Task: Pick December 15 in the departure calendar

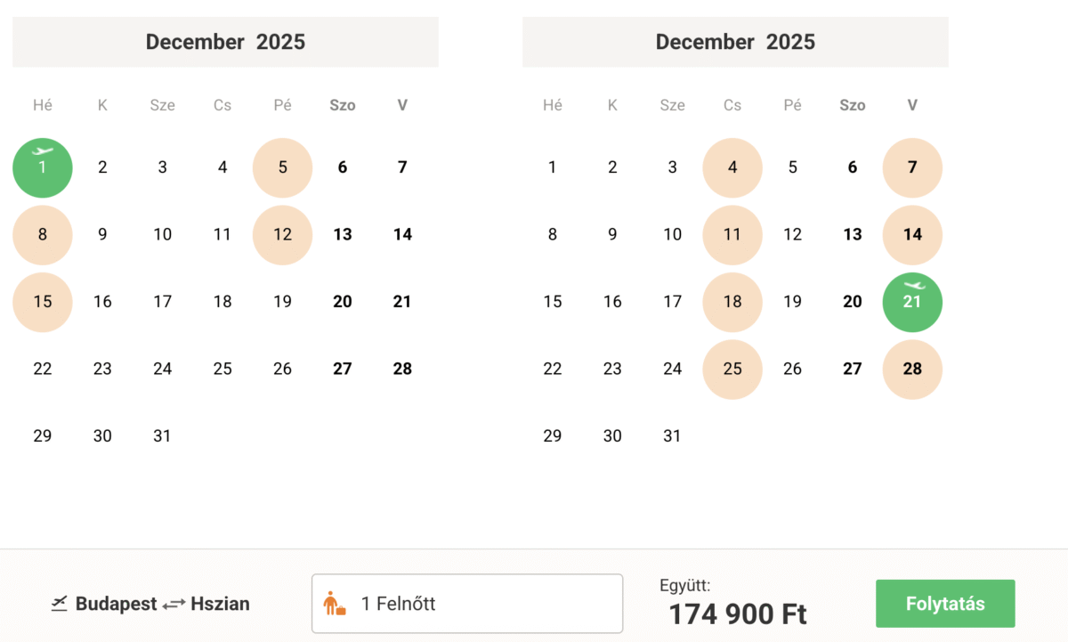Action: 43,302
